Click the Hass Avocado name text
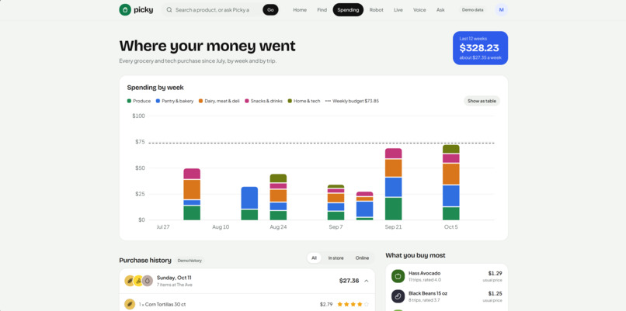The width and height of the screenshot is (626, 311). click(x=424, y=273)
